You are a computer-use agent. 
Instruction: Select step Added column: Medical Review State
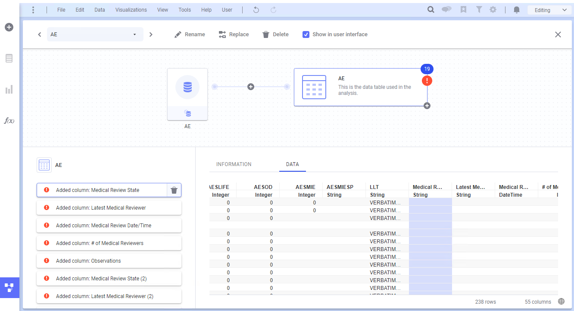coord(102,190)
